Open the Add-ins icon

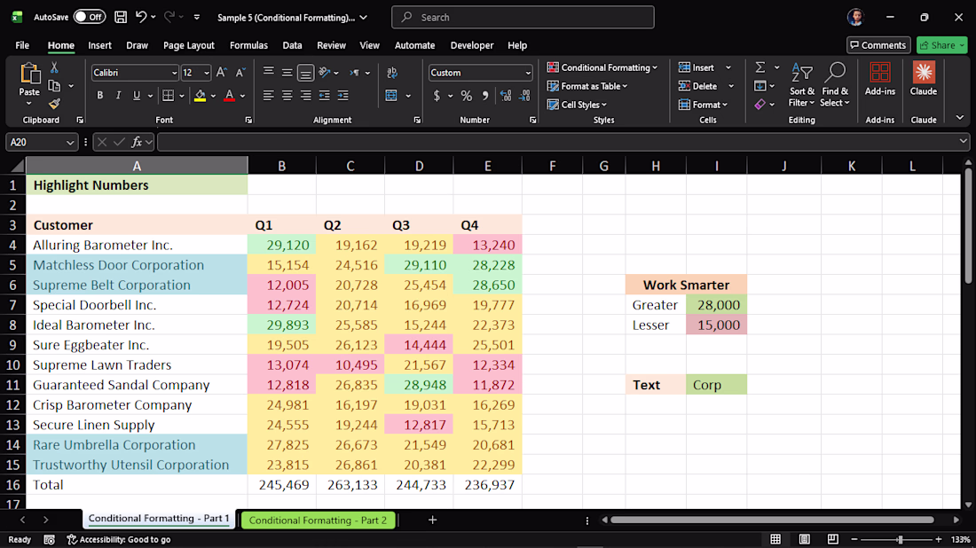879,73
